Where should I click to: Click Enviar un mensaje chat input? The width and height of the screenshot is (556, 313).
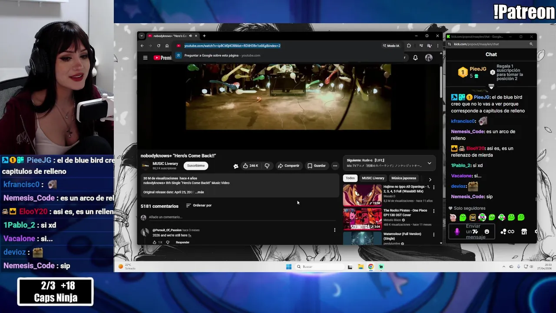[473, 232]
